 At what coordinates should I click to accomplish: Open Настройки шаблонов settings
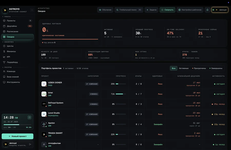[190, 10]
